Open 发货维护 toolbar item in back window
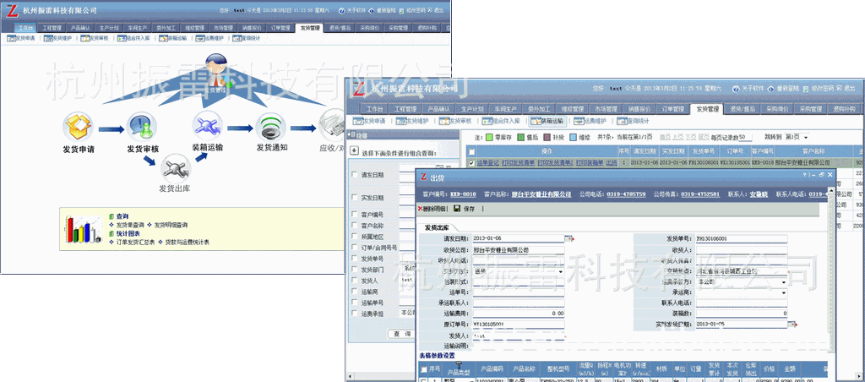This screenshot has height=382, width=865. (x=58, y=39)
